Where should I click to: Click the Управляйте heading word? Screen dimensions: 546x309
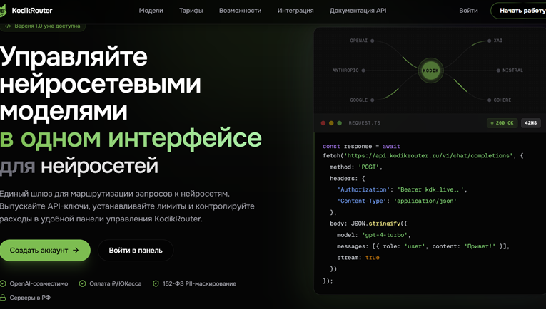click(74, 56)
